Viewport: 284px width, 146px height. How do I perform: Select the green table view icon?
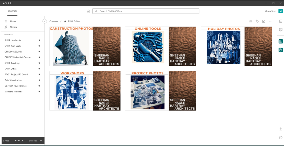coord(281,41)
